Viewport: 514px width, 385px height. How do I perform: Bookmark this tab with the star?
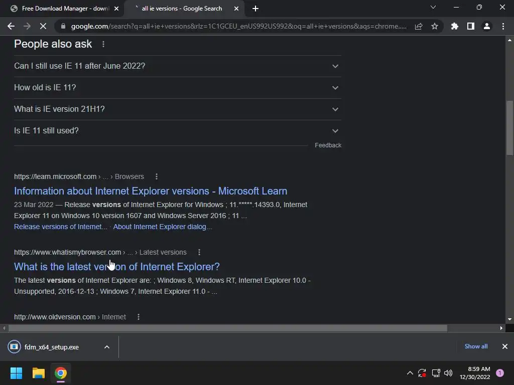pyautogui.click(x=435, y=26)
